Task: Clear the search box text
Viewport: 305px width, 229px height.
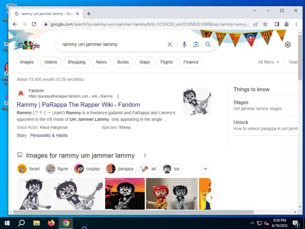Action: click(x=170, y=44)
